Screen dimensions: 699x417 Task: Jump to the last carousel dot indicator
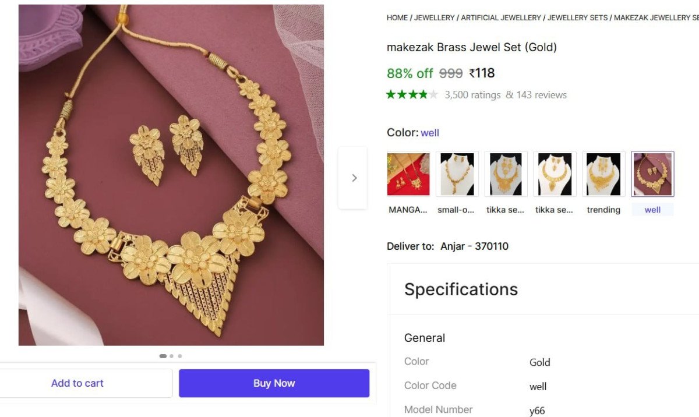[x=180, y=356]
